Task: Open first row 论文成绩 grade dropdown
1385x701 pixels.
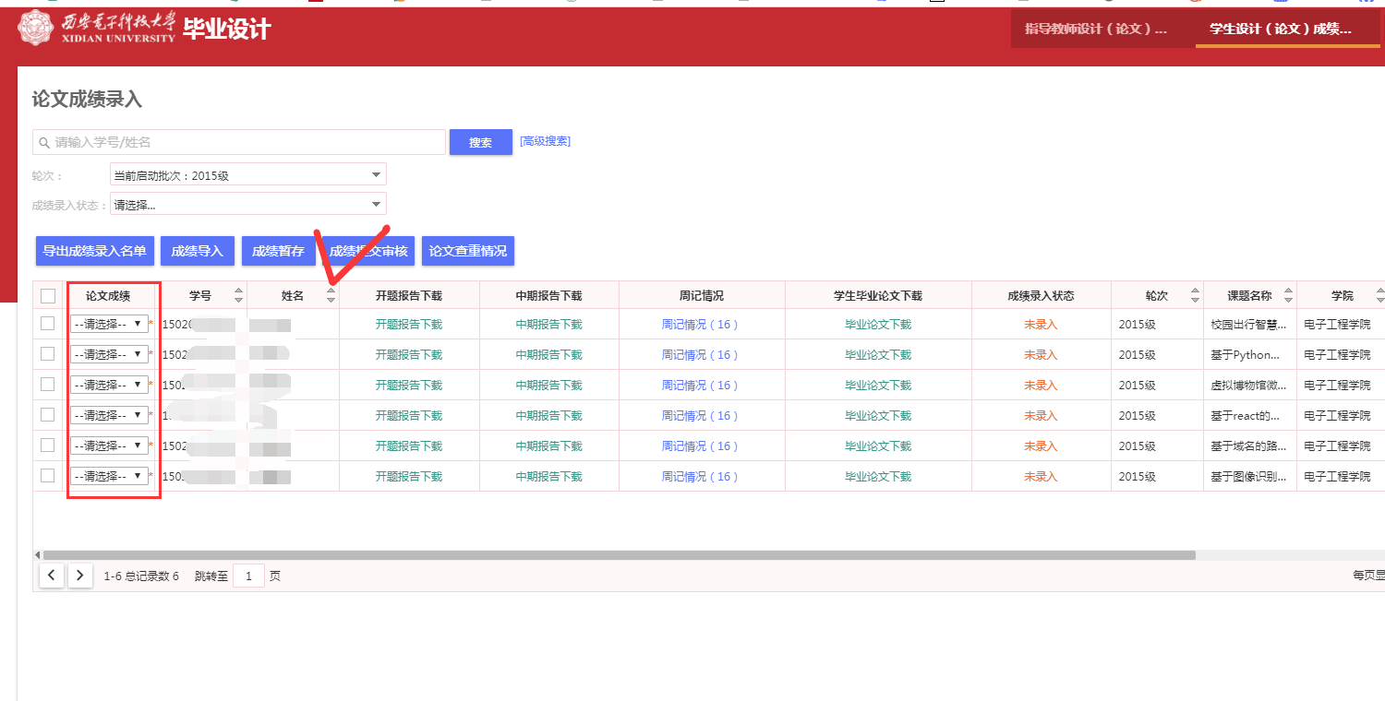Action: (x=109, y=325)
